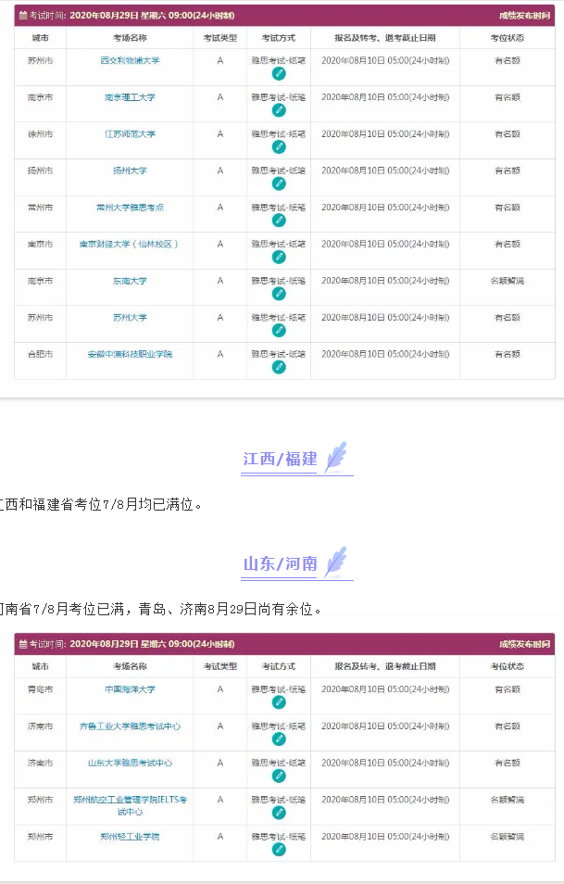The height and width of the screenshot is (884, 564).
Task: Open the 苏州大学 test center link
Action: pos(130,318)
